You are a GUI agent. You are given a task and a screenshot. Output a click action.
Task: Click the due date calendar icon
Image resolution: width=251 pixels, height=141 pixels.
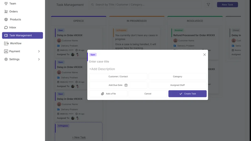pos(126,85)
